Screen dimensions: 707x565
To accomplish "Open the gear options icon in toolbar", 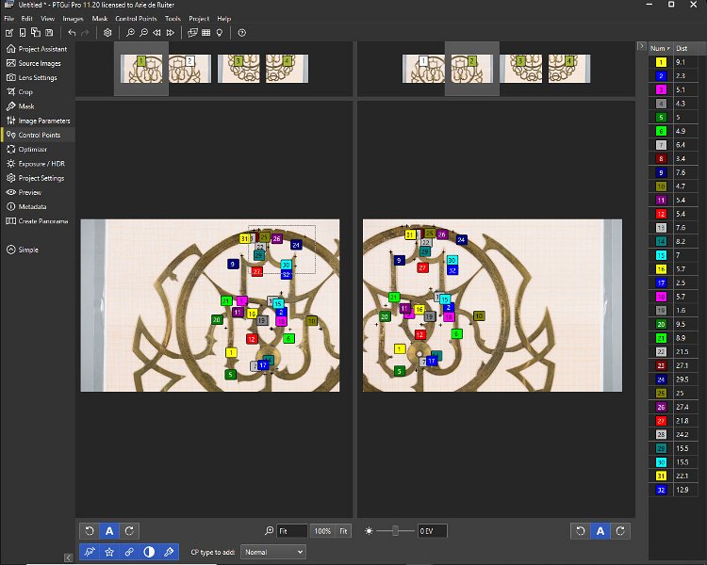I will coord(107,33).
